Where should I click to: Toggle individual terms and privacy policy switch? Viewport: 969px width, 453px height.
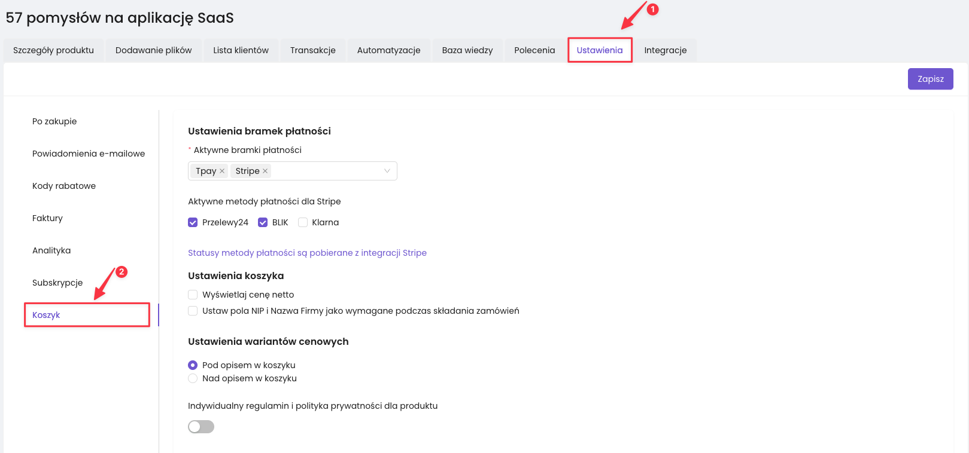click(201, 427)
